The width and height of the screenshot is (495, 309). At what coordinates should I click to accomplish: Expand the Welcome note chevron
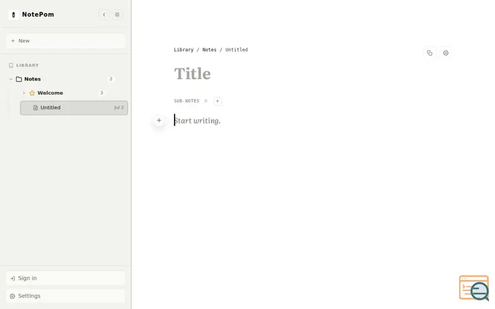point(24,93)
